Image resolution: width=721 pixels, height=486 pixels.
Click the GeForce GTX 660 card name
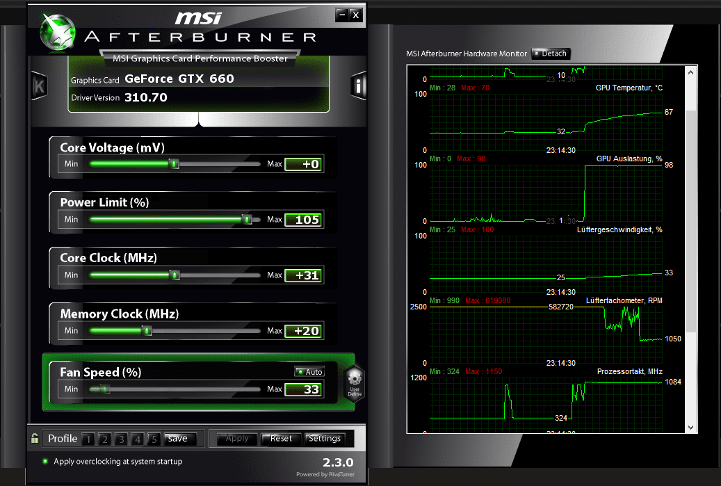pyautogui.click(x=179, y=79)
